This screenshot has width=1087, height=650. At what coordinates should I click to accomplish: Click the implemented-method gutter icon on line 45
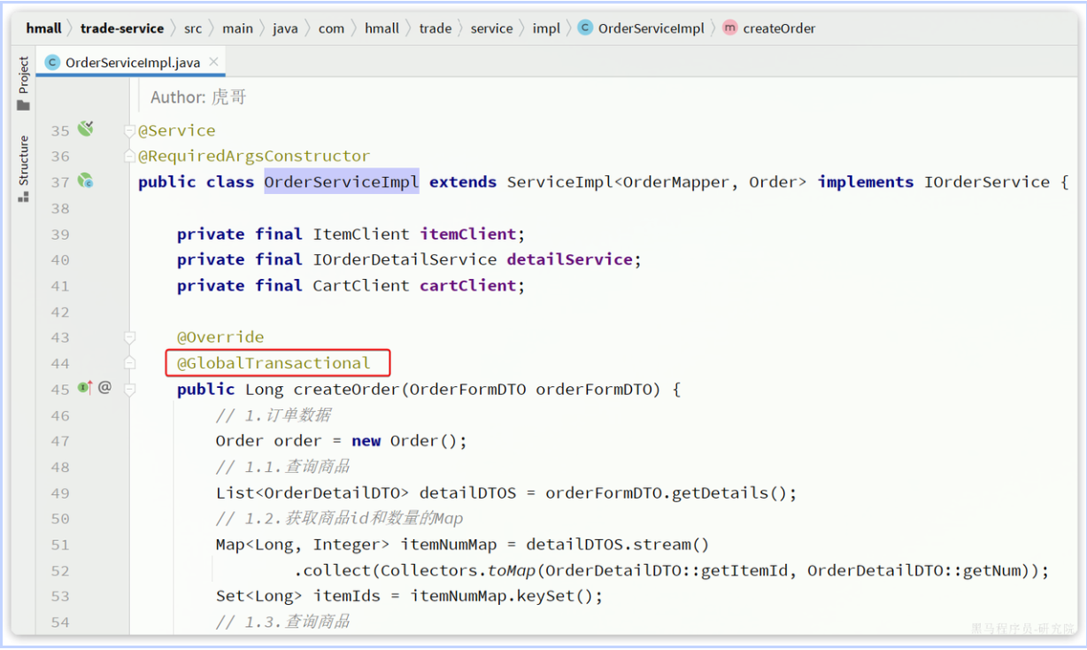85,387
